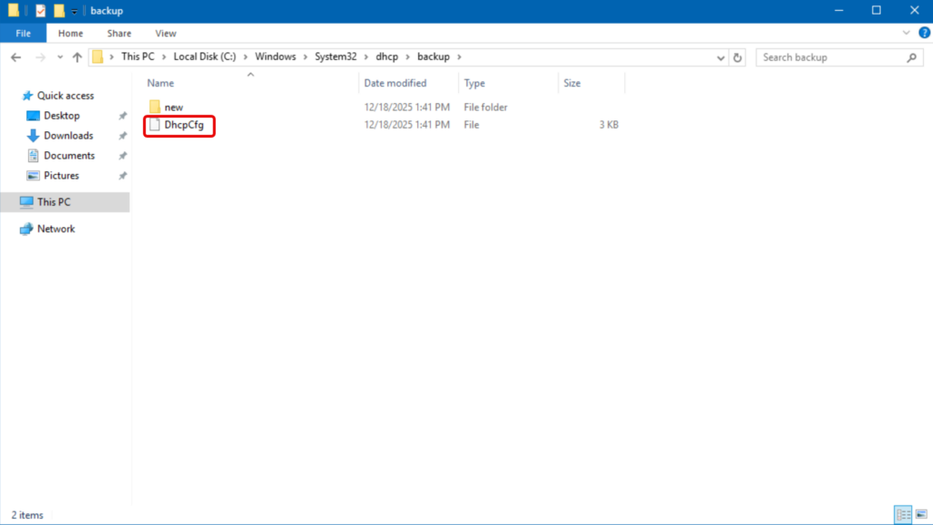The height and width of the screenshot is (525, 933).
Task: Open the View ribbon tab
Action: click(x=166, y=34)
